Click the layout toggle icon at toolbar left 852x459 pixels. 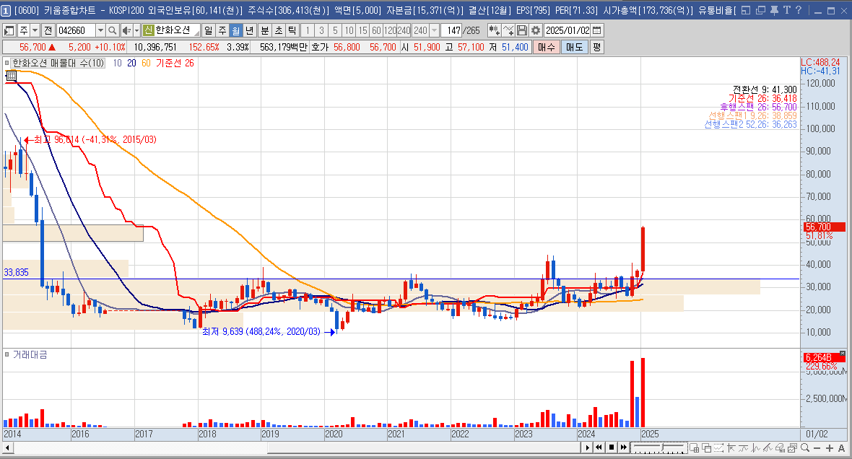coord(9,30)
